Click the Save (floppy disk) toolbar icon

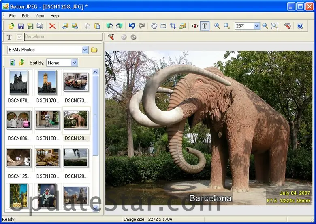(x=21, y=26)
